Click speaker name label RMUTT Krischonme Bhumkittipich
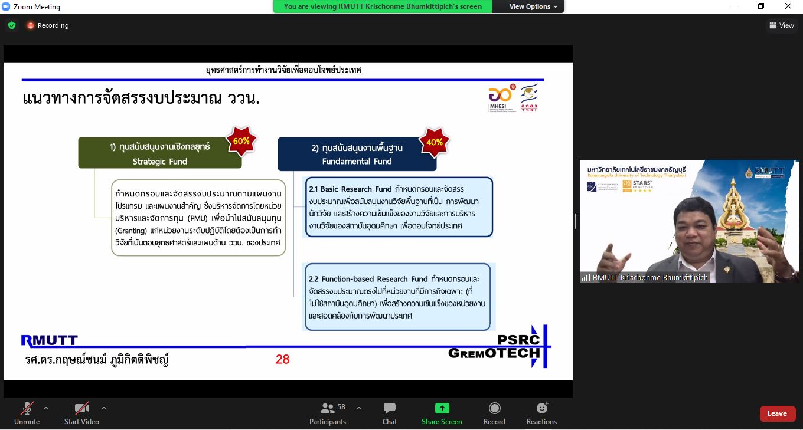This screenshot has width=803, height=430. pos(650,277)
